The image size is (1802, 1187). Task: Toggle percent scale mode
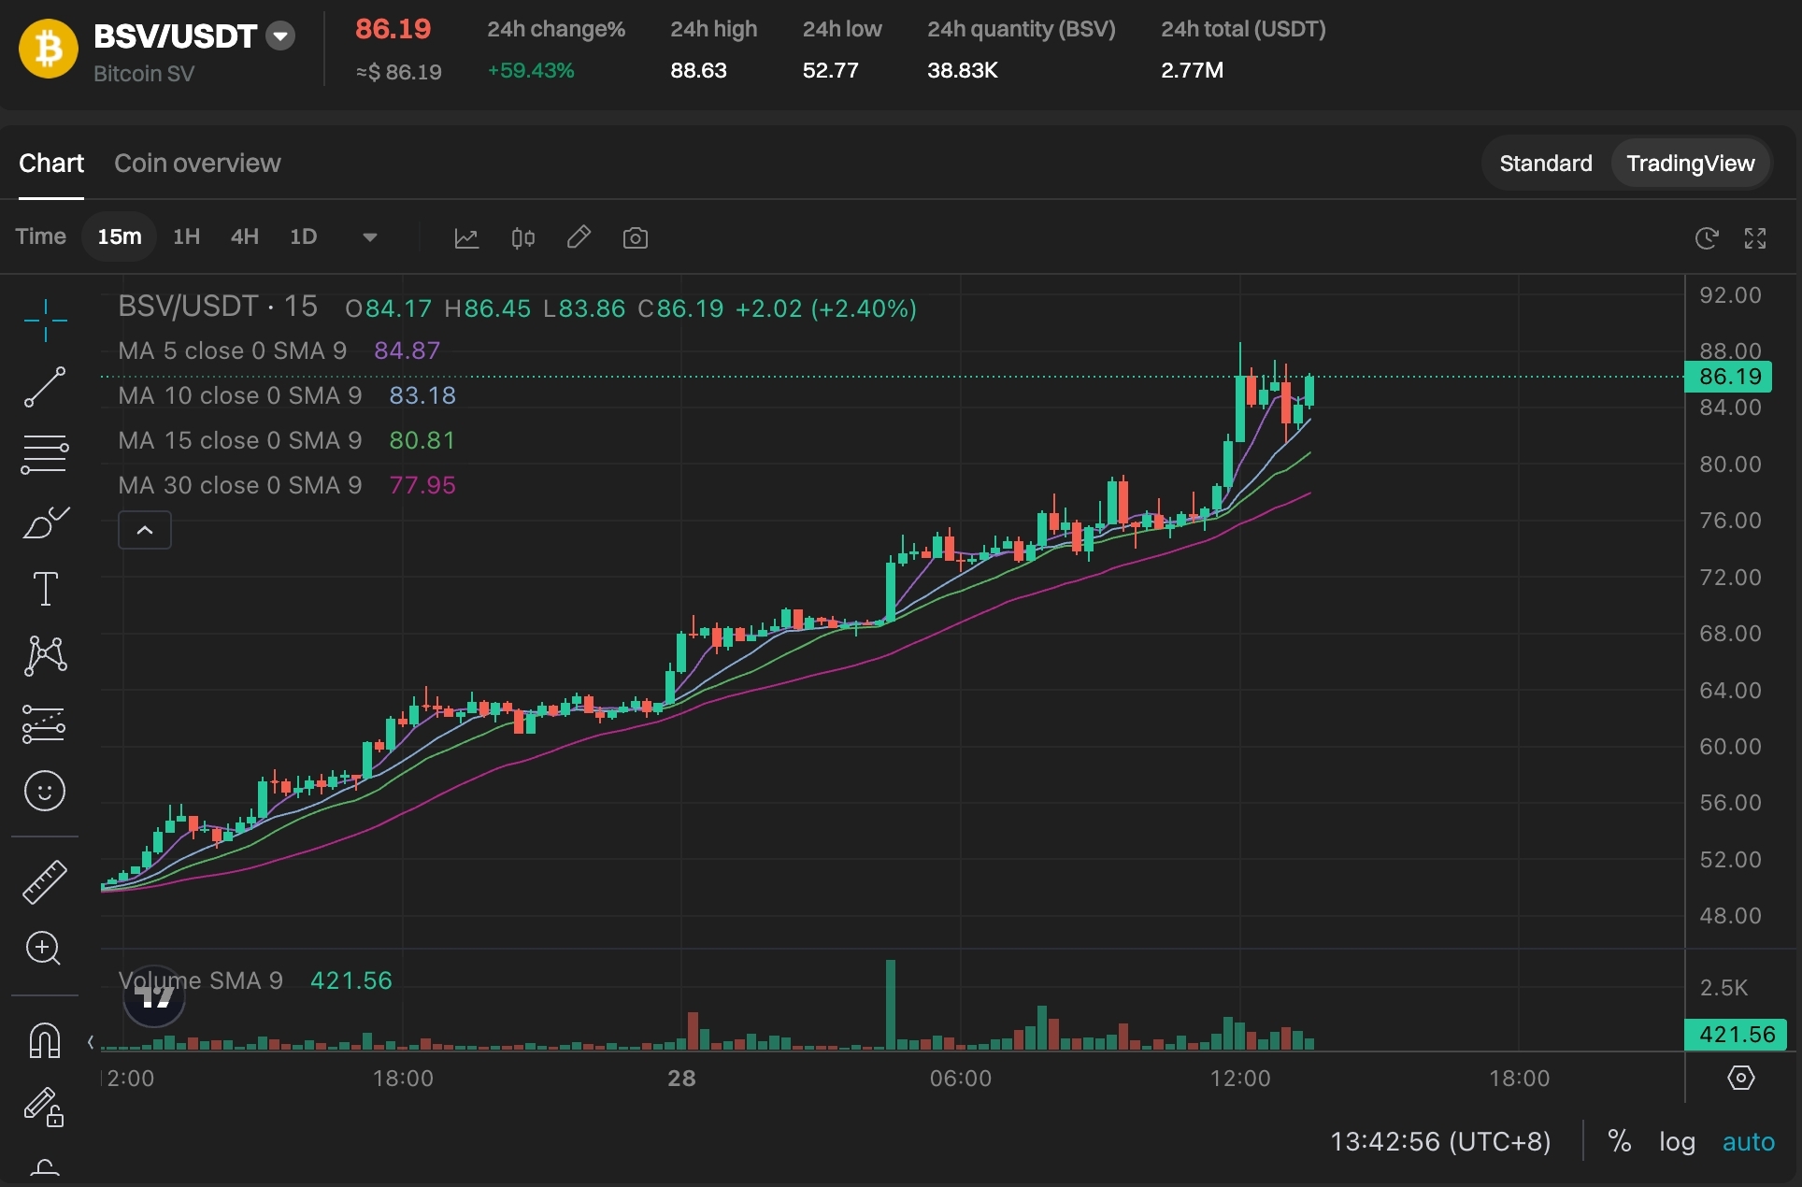1620,1141
